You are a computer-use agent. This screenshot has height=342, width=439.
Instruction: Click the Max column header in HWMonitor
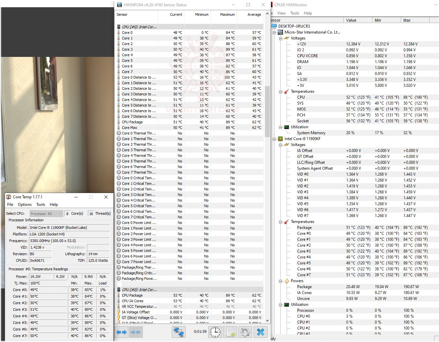(415, 20)
